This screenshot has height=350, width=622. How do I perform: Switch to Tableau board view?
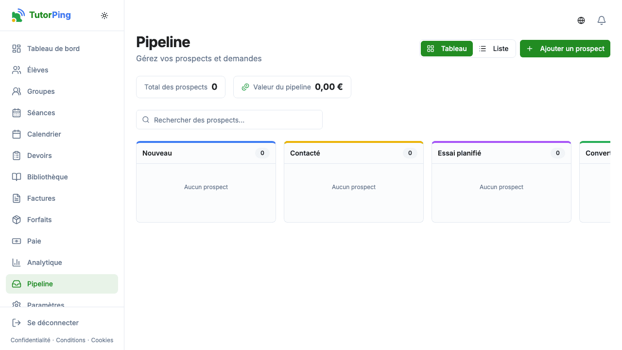(x=447, y=49)
